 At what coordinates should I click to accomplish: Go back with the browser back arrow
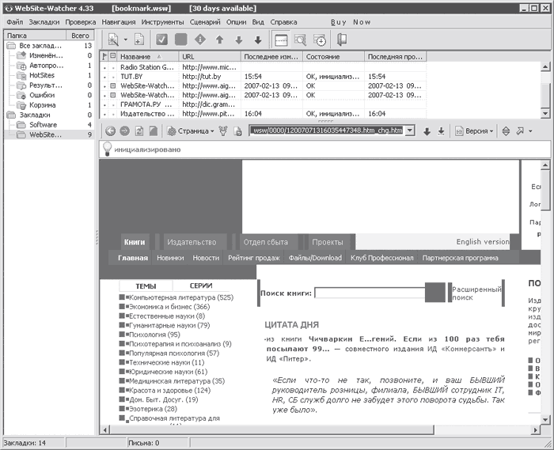pyautogui.click(x=110, y=131)
